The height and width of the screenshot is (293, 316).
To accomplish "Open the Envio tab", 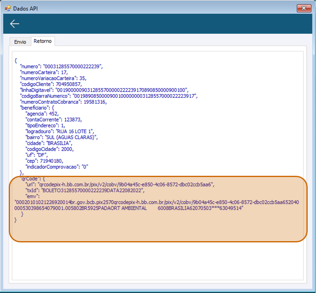I will click(20, 42).
